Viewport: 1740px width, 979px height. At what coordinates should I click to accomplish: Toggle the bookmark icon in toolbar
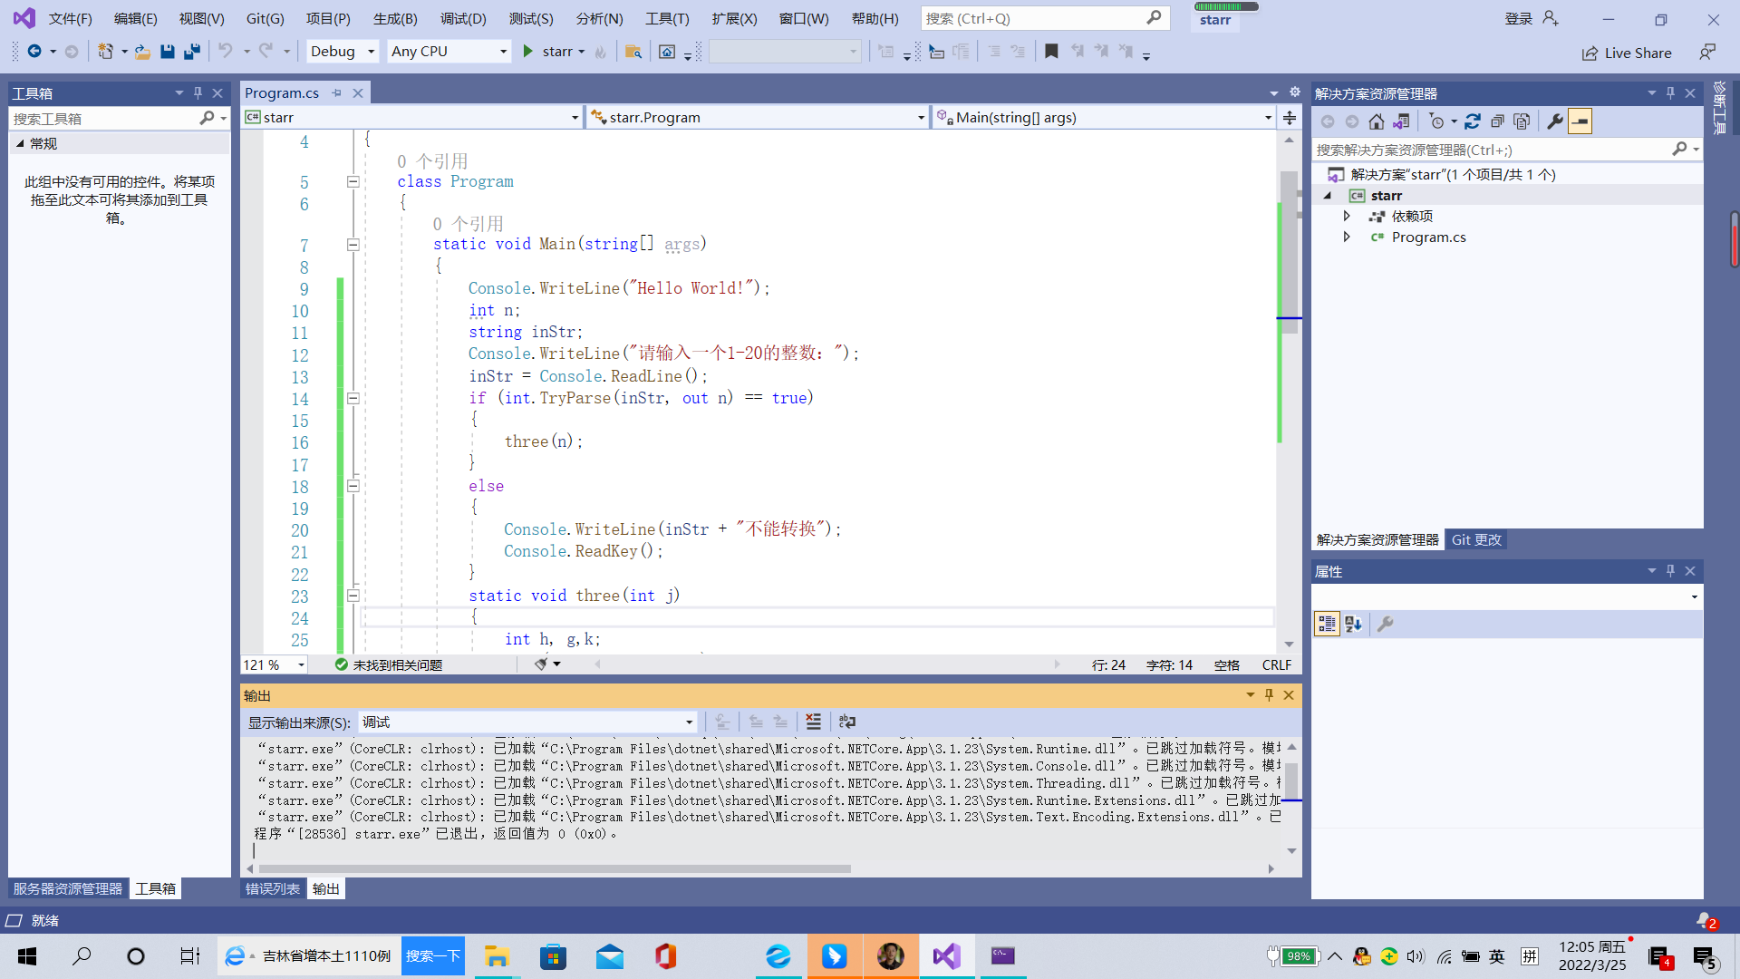(1051, 52)
